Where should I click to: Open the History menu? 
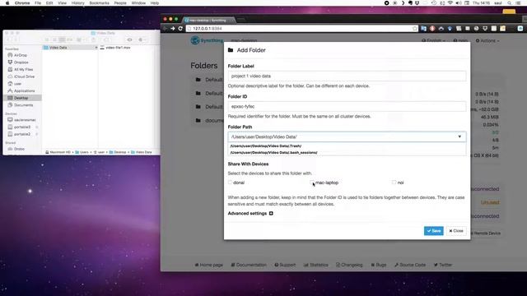78,2
